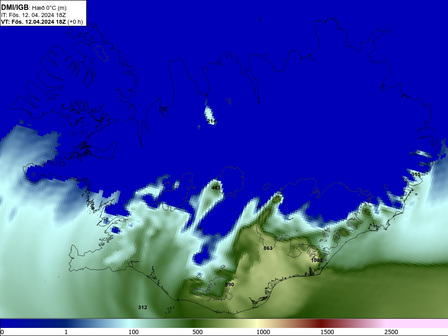Click the pale yellow segment of the color bar
Screen dimensions: 448x336
[x=257, y=323]
